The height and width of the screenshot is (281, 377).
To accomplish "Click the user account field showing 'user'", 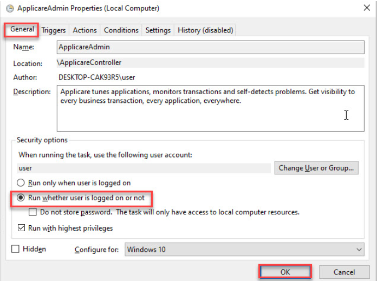I will click(144, 168).
